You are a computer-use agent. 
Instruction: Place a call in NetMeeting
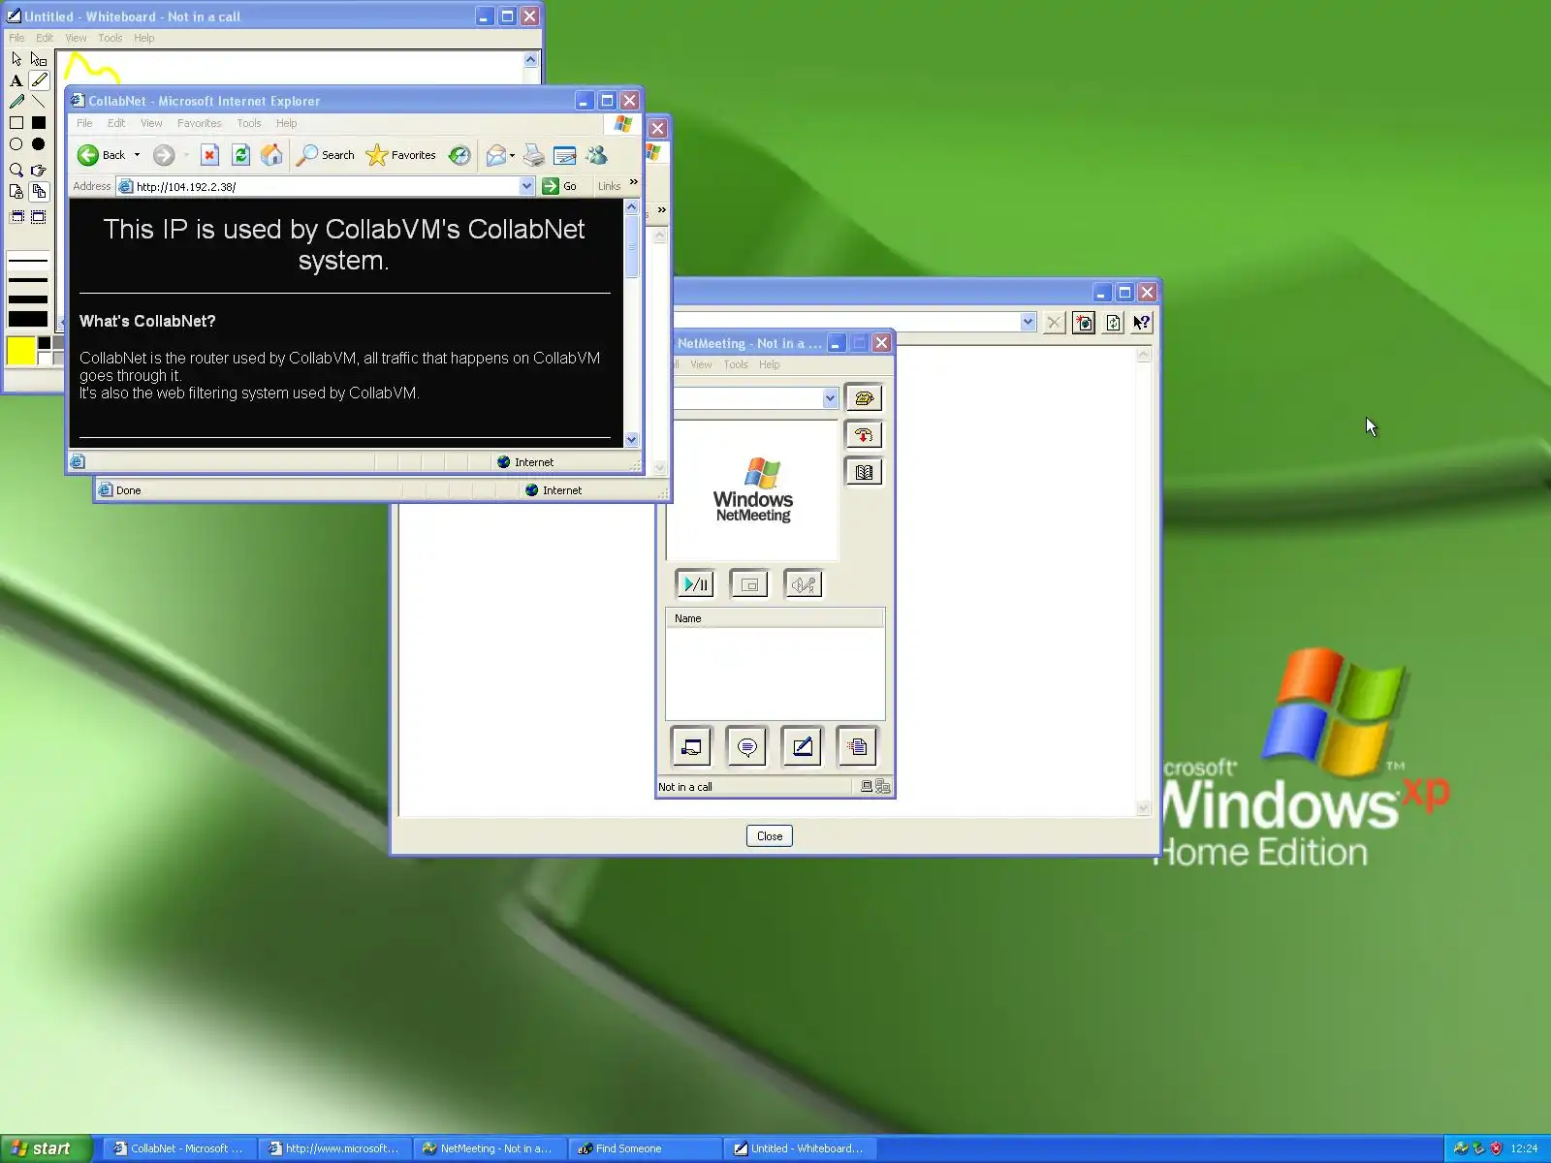click(863, 398)
